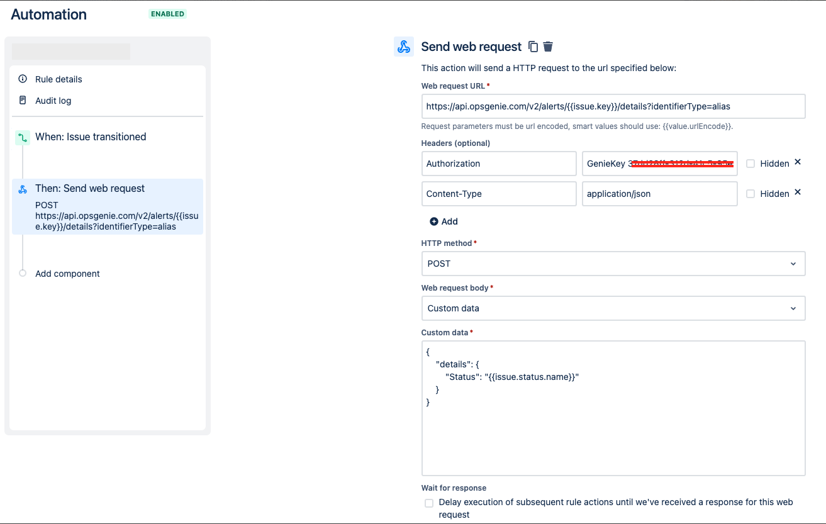
Task: Click "This action will send a HTTP request" description
Action: click(x=549, y=68)
